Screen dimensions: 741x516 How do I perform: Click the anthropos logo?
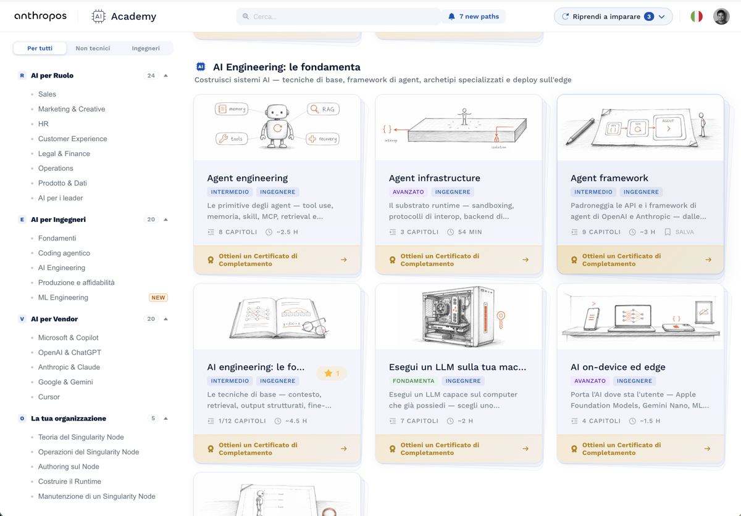point(40,16)
